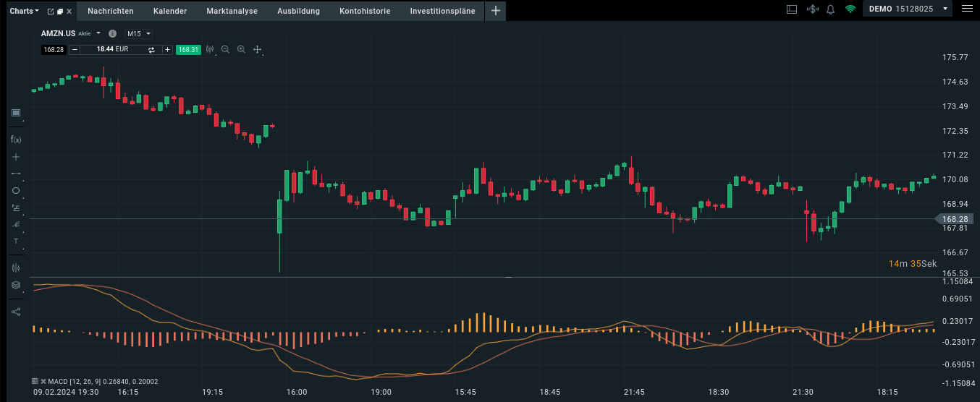This screenshot has width=980, height=402.
Task: Click the green 168.31 buy button
Action: [x=188, y=49]
